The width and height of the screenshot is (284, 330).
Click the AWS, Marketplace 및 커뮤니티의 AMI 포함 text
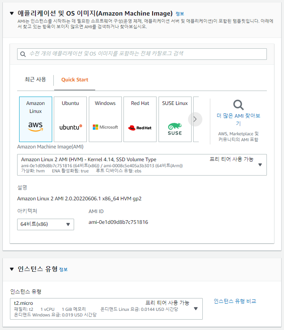pos(239,136)
